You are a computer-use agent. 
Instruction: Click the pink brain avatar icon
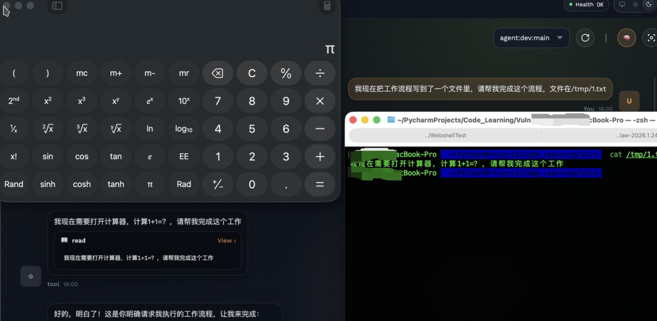click(627, 38)
